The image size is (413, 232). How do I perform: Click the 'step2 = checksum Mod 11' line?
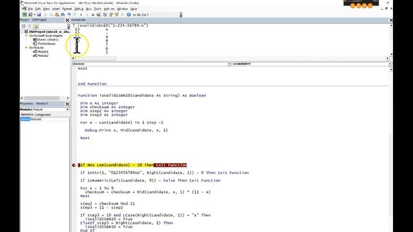(x=108, y=204)
